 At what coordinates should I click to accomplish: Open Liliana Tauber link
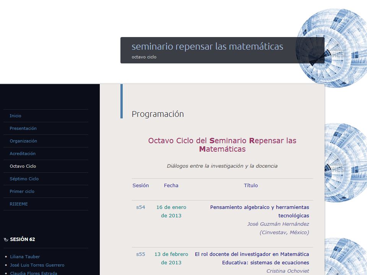pos(25,257)
